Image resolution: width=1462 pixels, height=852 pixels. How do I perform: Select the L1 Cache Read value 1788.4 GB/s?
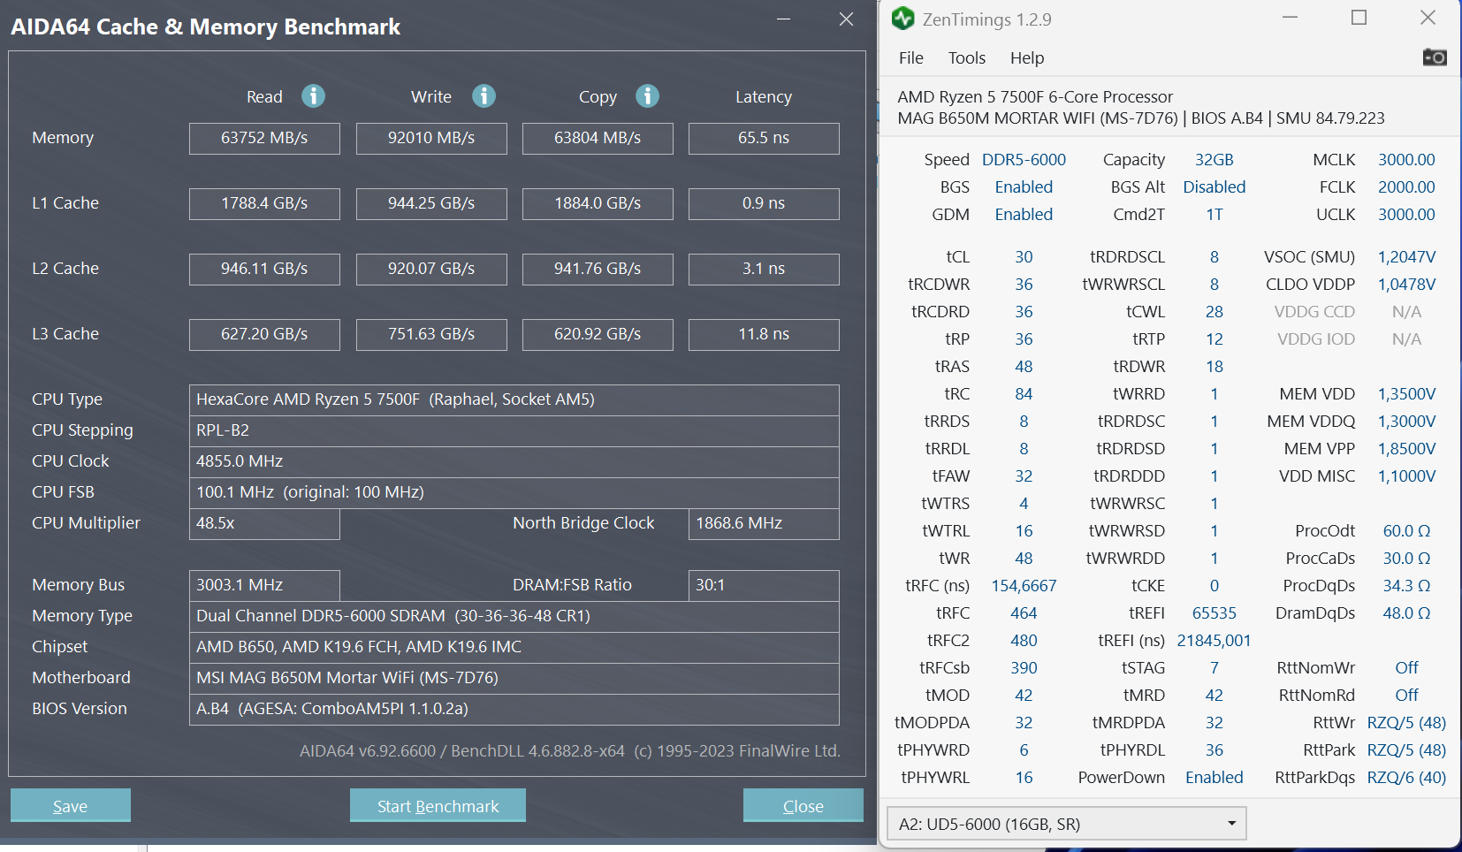264,204
